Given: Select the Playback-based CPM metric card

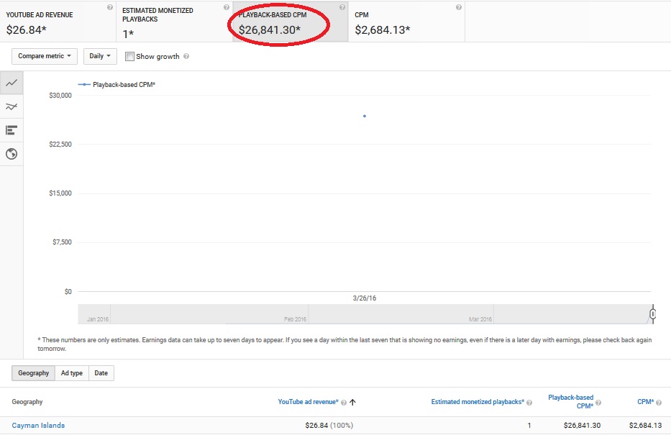Looking at the screenshot, I should 290,22.
